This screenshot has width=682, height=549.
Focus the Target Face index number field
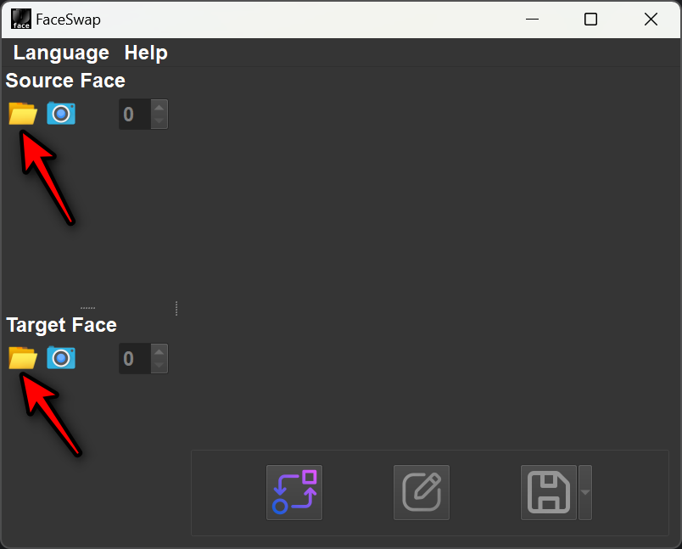[135, 359]
